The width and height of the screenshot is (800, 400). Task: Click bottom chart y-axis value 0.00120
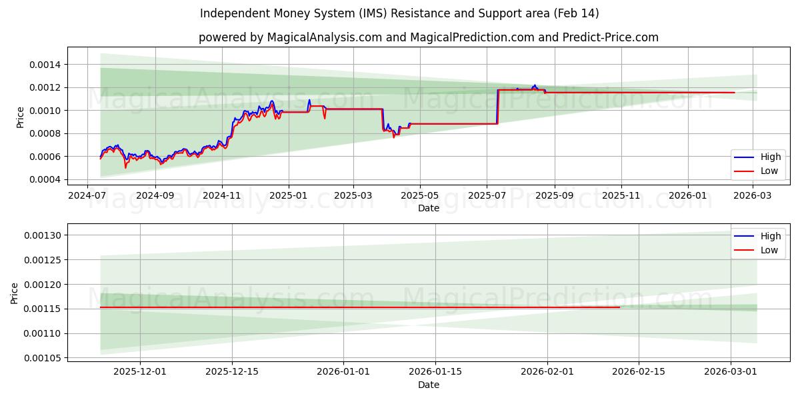44,285
